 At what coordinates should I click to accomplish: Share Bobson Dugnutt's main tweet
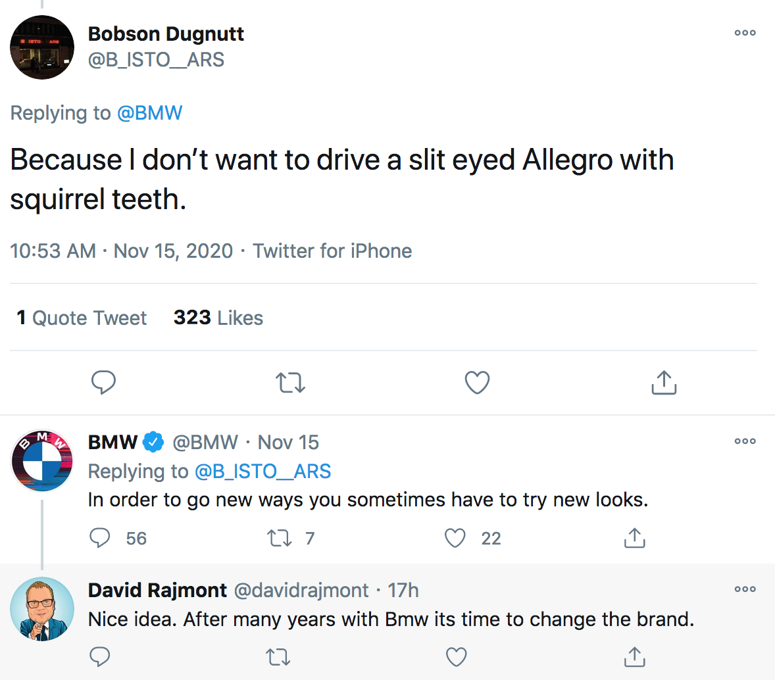(x=664, y=382)
